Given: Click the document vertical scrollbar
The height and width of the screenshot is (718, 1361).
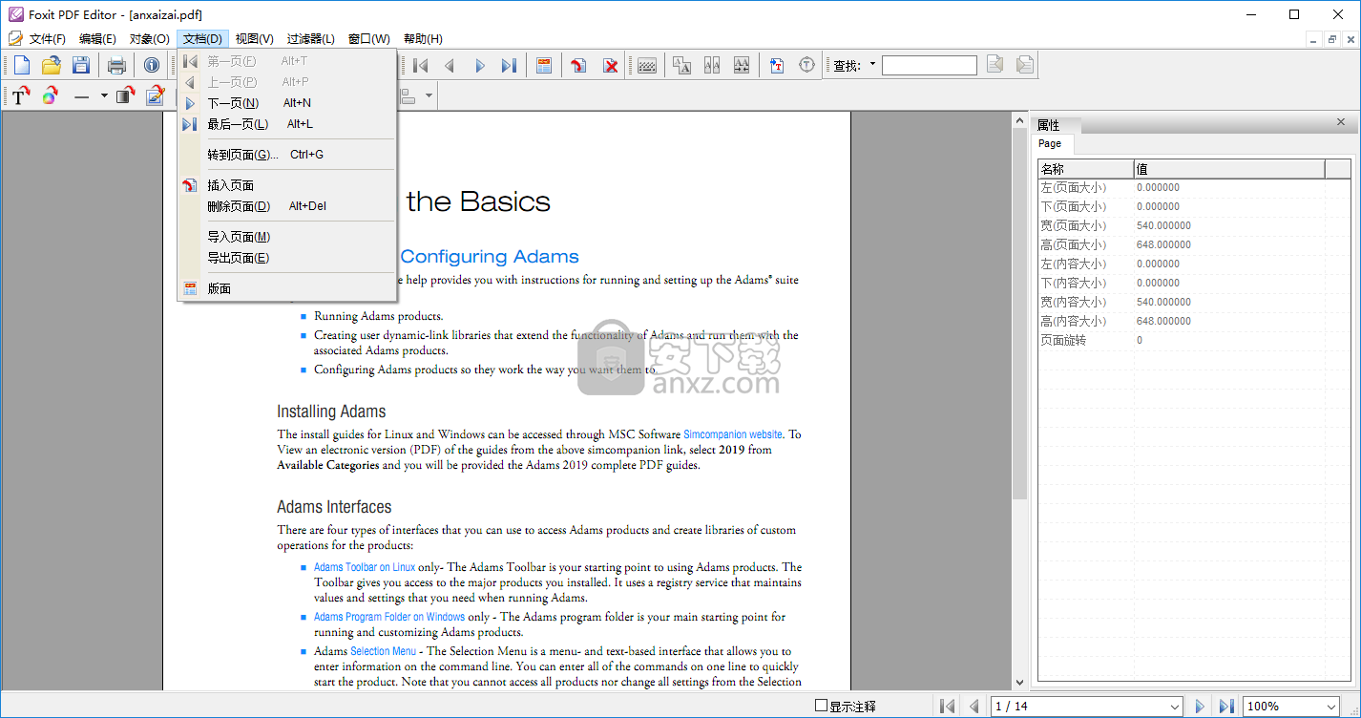Looking at the screenshot, I should coord(1019,399).
